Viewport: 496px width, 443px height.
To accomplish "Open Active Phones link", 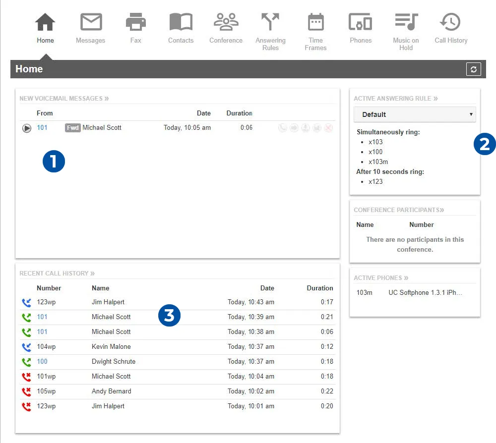I will pyautogui.click(x=381, y=278).
